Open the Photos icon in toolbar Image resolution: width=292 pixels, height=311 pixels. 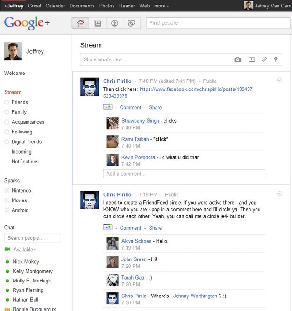coord(98,23)
